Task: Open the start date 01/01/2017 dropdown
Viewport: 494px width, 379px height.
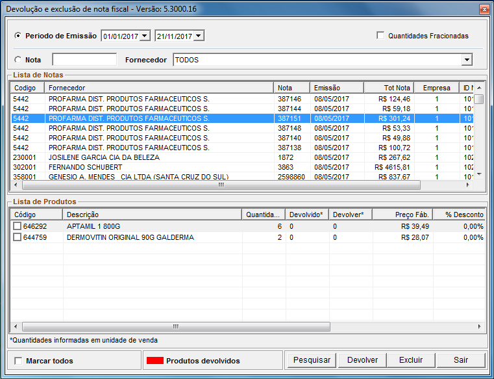Action: pos(145,36)
